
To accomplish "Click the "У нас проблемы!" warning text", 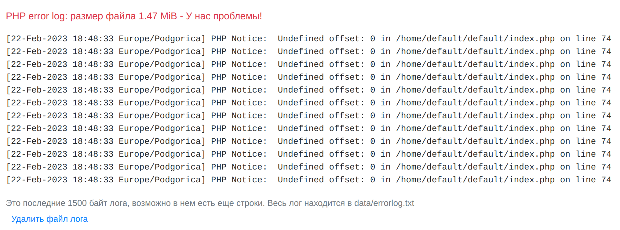I will tap(224, 16).
